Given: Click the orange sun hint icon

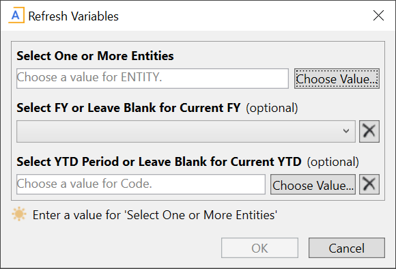Looking at the screenshot, I should (19, 214).
